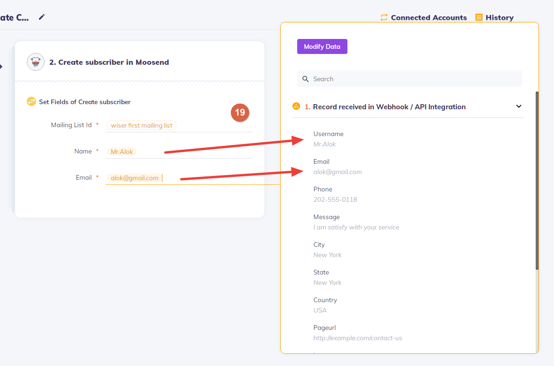The height and width of the screenshot is (366, 554).
Task: Click the '2. Create subscriber in Moosend' heading
Action: pos(109,62)
